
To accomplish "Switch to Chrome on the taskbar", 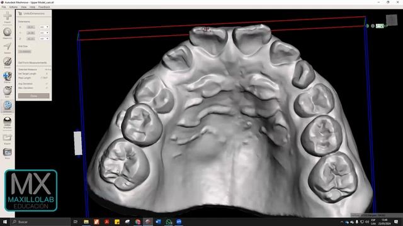I will (137, 222).
